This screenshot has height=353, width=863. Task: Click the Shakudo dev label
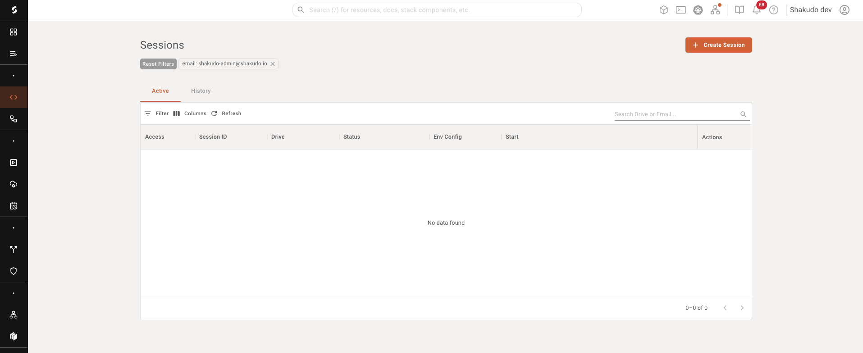(811, 10)
